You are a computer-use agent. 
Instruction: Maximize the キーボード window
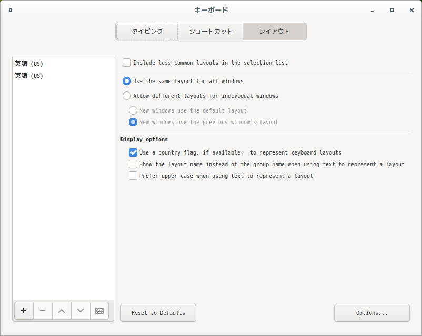pos(392,10)
